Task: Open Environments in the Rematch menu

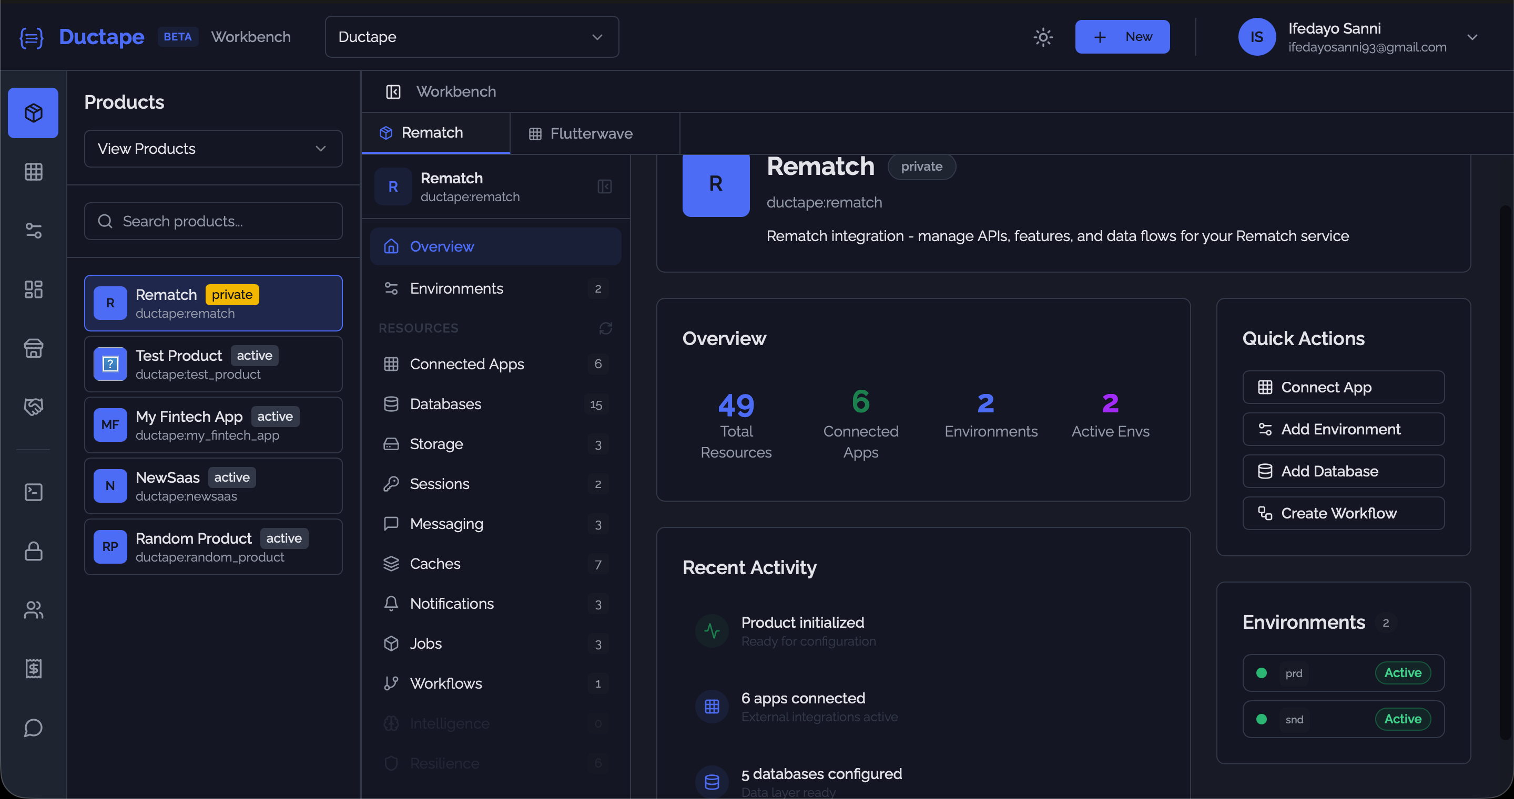Action: pos(495,288)
